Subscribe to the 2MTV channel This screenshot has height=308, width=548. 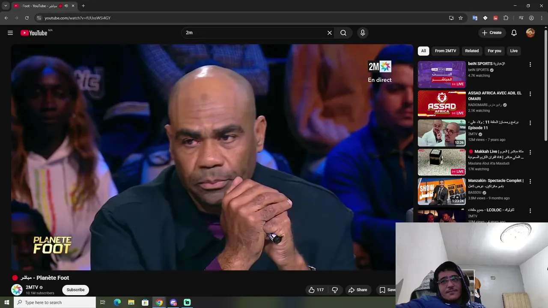[75, 290]
